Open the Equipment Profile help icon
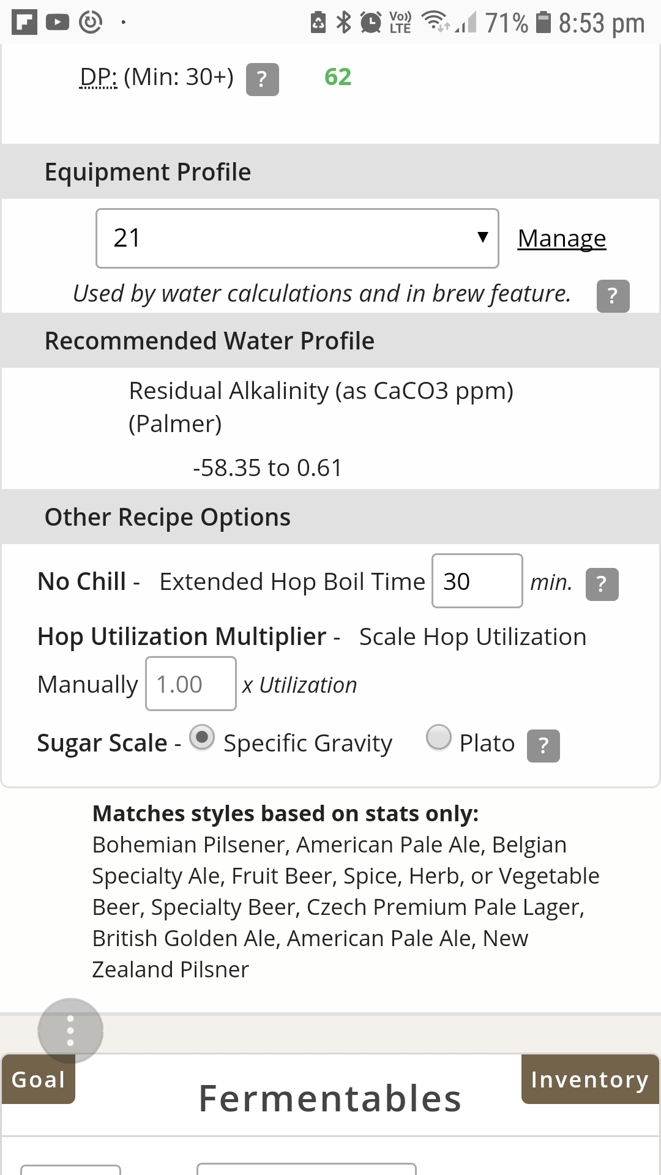The image size is (661, 1175). 613,296
